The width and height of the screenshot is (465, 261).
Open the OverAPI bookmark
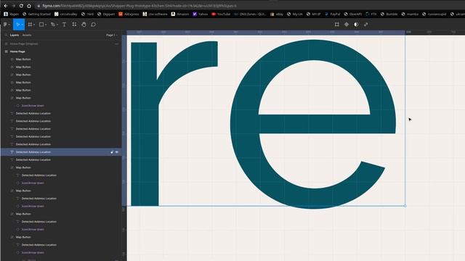coord(353,14)
